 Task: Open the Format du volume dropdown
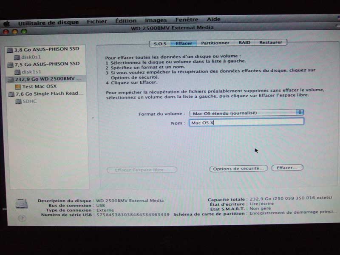[246, 113]
